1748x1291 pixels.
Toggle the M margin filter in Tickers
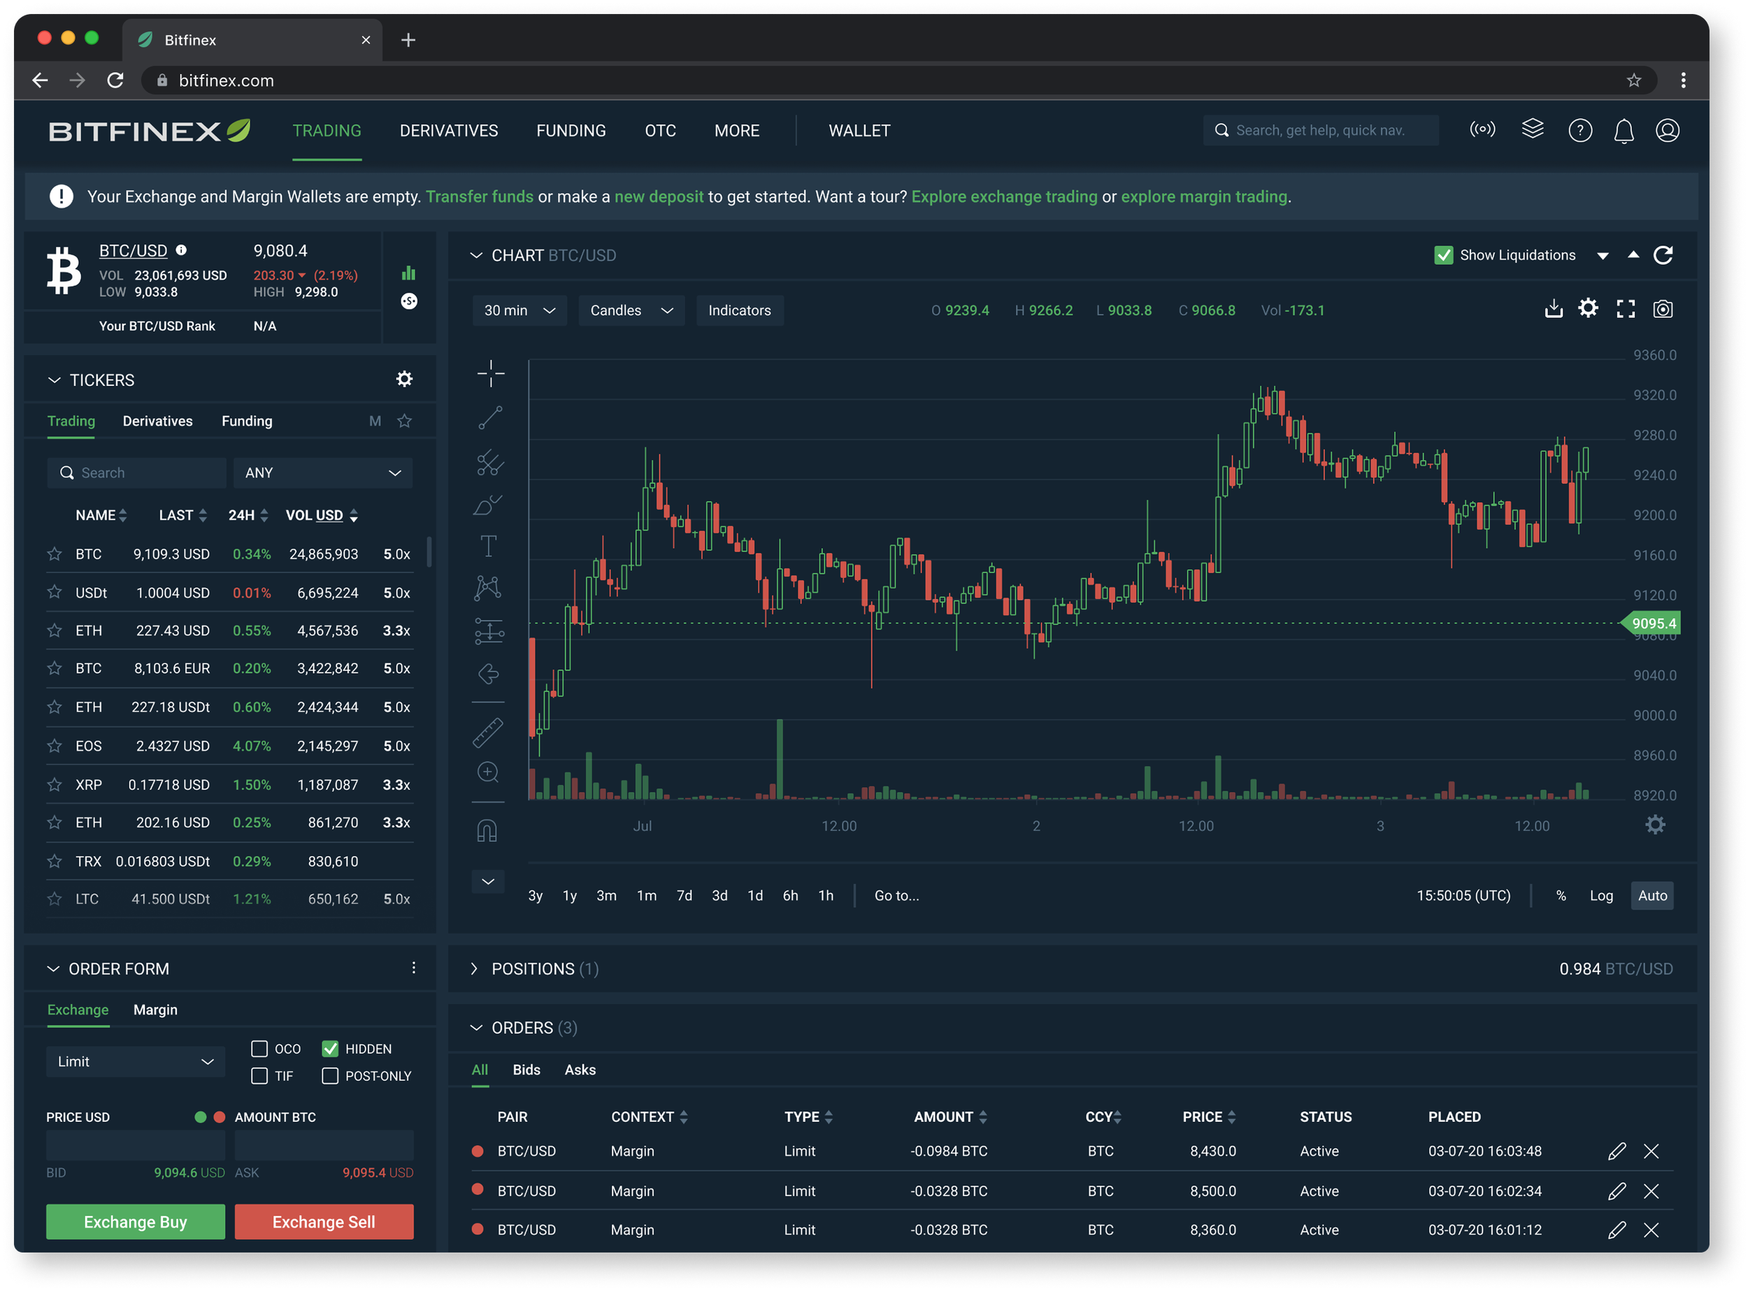point(375,421)
